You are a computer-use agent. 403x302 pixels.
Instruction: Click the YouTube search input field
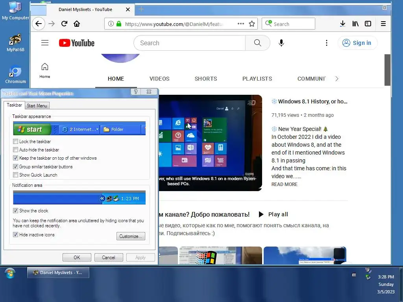point(190,43)
